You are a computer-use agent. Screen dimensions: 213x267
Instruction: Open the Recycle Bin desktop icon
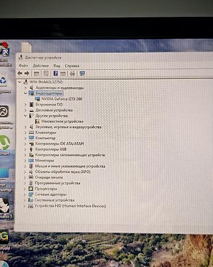coord(3,80)
